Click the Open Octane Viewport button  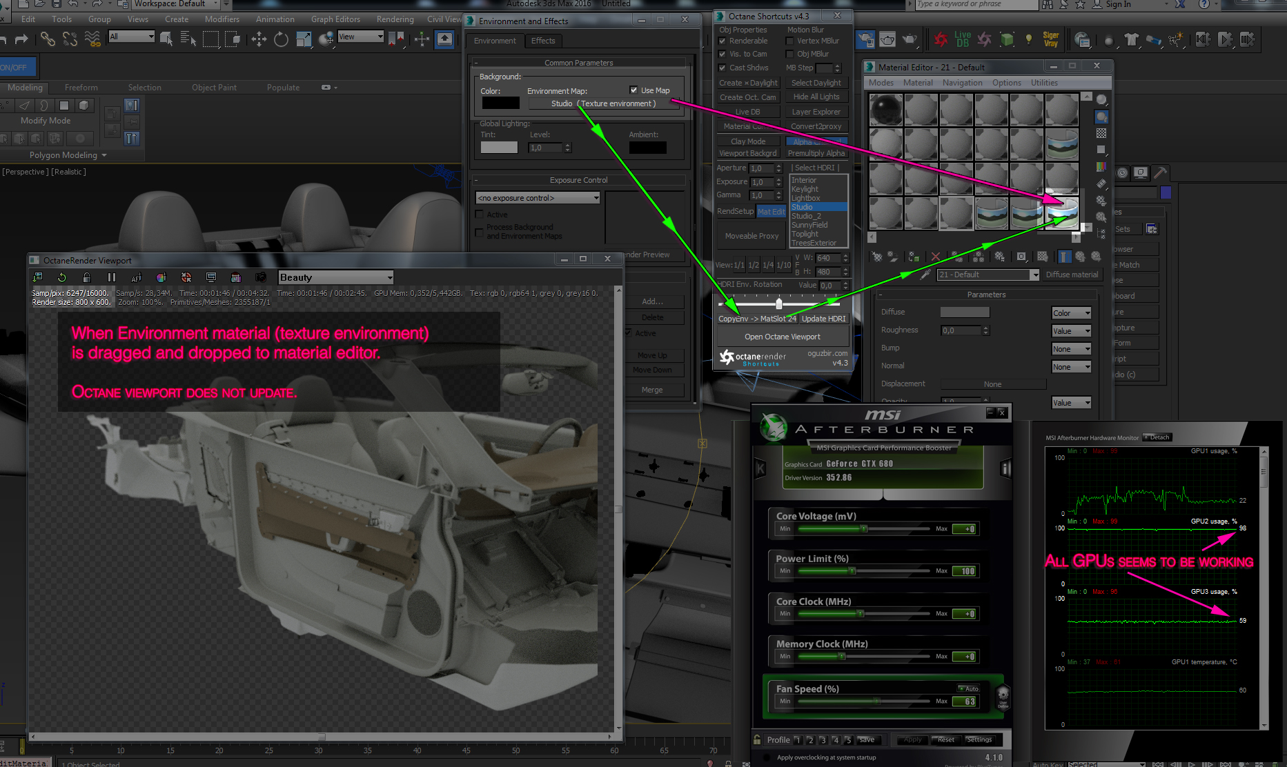[x=783, y=337]
